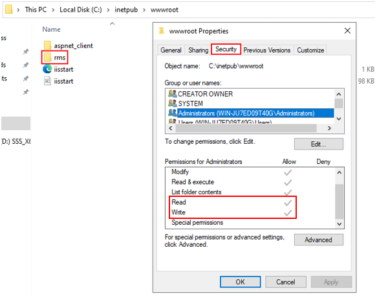Switch to the Sharing tab

(198, 50)
